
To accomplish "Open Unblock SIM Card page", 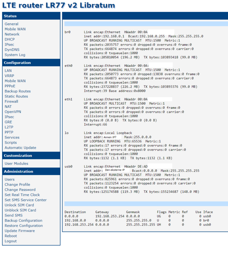I will point(20,210).
